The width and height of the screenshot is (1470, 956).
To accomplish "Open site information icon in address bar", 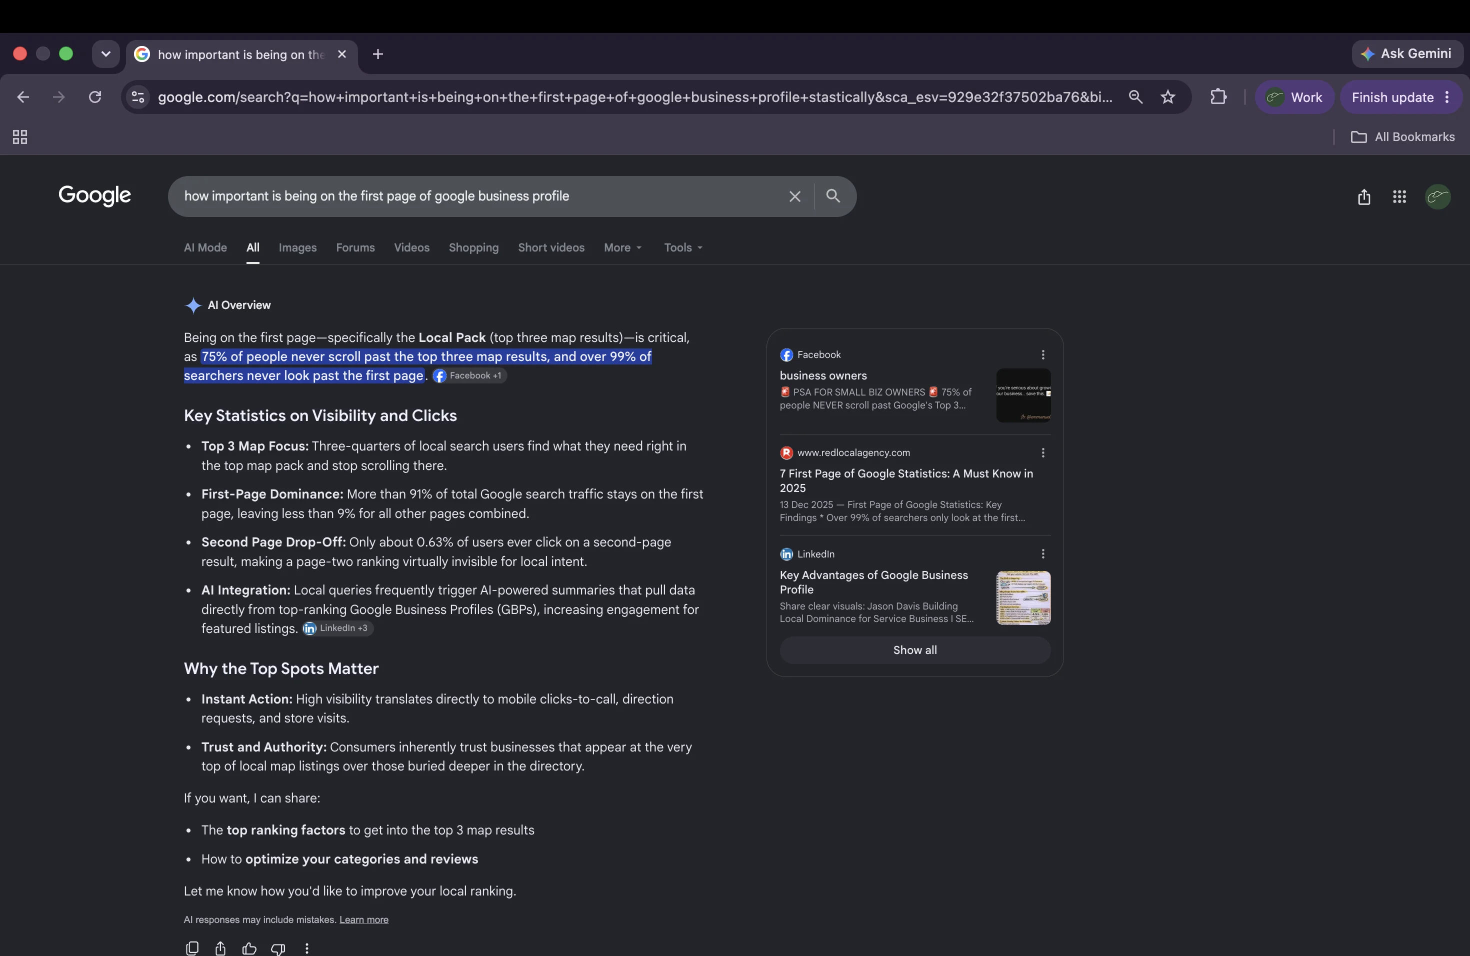I will pyautogui.click(x=138, y=97).
